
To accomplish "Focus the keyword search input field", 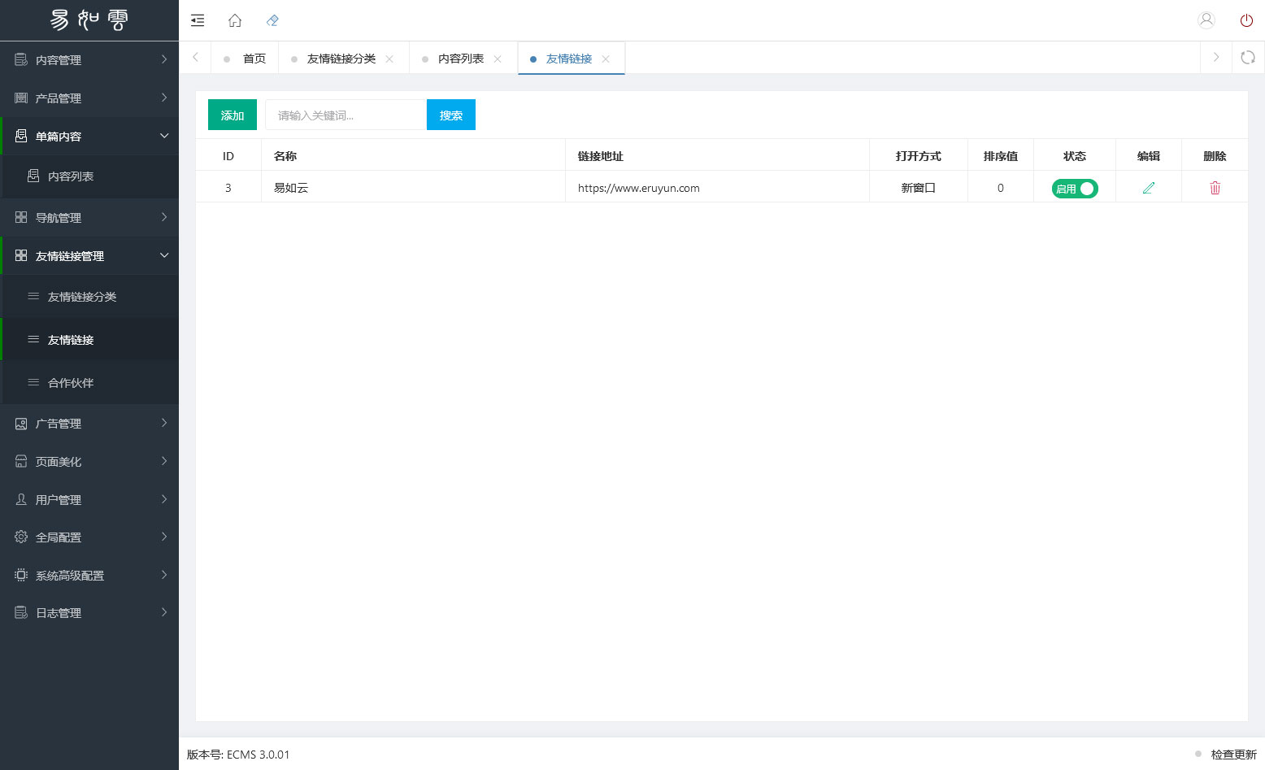I will point(345,115).
